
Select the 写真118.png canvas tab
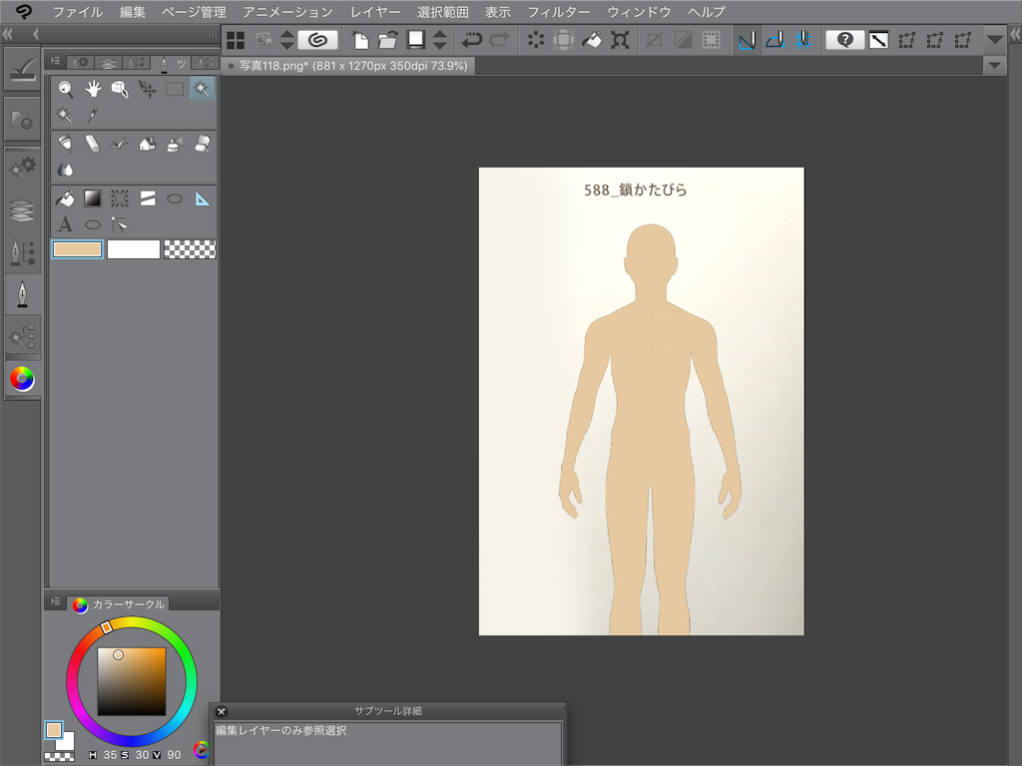point(348,66)
